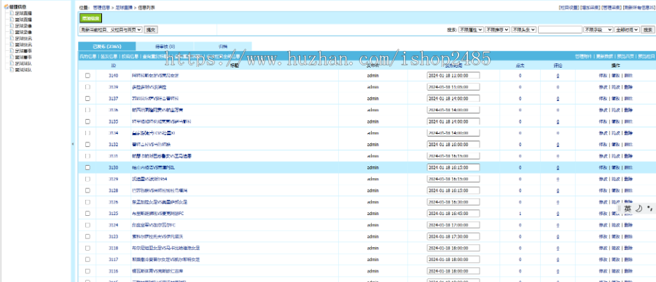Open 足球赛事 in the sidebar tree
The height and width of the screenshot is (282, 656).
(23, 51)
